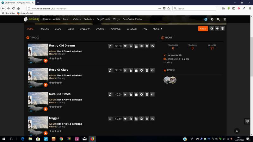Click the scroll-to-top arrow button
The image size is (253, 142).
(237, 131)
